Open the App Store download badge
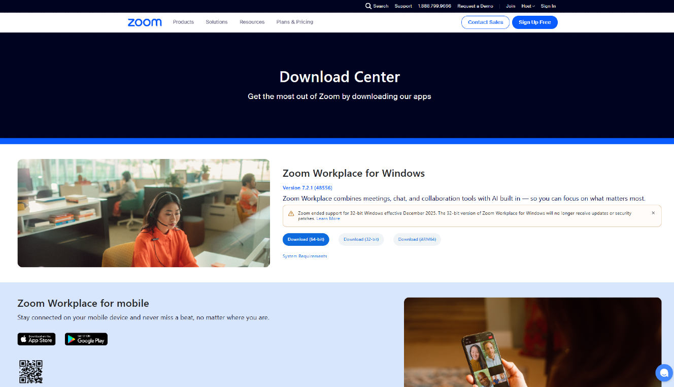Viewport: 674px width, 387px height. [37, 339]
